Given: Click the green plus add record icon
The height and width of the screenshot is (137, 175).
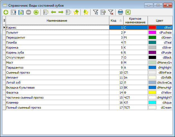Looking at the screenshot, I should click(6, 12).
